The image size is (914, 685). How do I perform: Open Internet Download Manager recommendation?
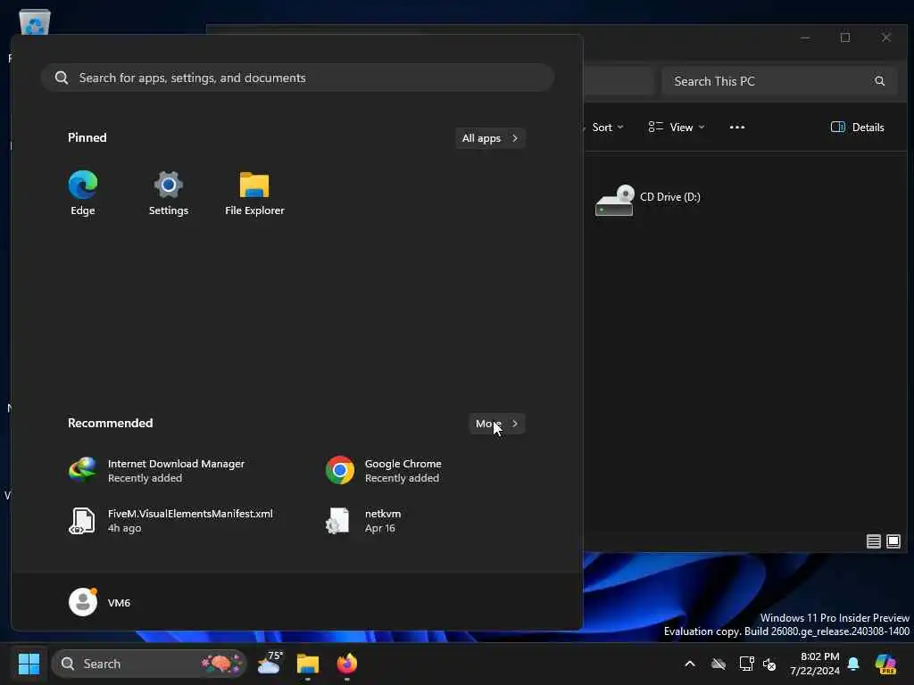(x=157, y=471)
